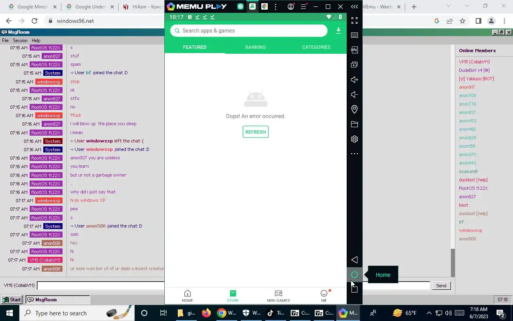Viewport: 513px width, 321px height.
Task: Reload the windows96.net page
Action: (34, 21)
